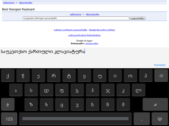Hide the keyboard with the keyboard icon key

(160, 119)
